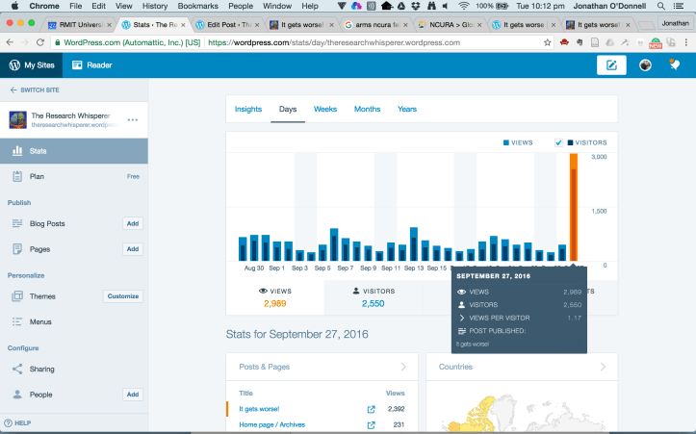Expand the Countries panel chevron

(x=603, y=367)
